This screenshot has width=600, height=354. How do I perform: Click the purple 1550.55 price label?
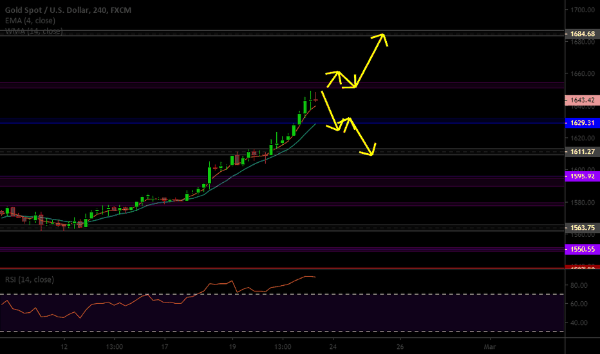583,249
